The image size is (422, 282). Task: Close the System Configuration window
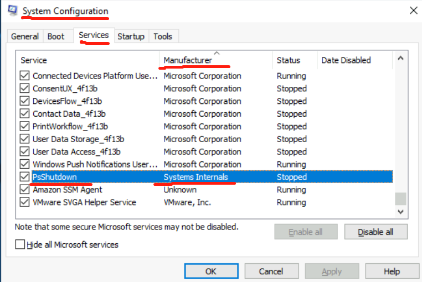[413, 10]
